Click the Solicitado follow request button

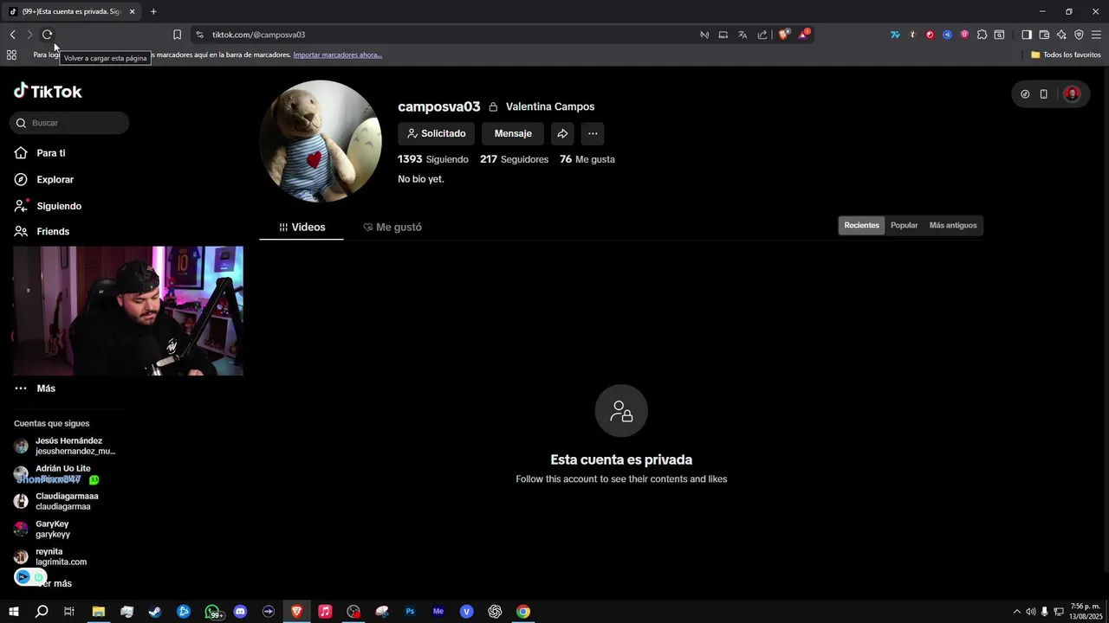[436, 133]
